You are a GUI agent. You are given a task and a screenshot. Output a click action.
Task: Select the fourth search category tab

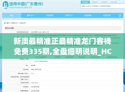tap(114, 2)
